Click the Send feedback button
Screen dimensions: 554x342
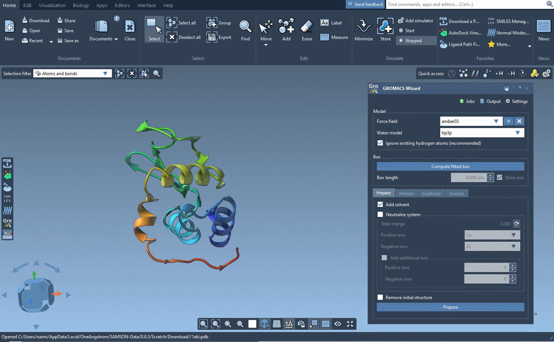coord(366,4)
